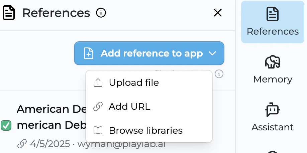This screenshot has width=307, height=153.
Task: Select Upload file from dropdown menu
Action: (149, 82)
